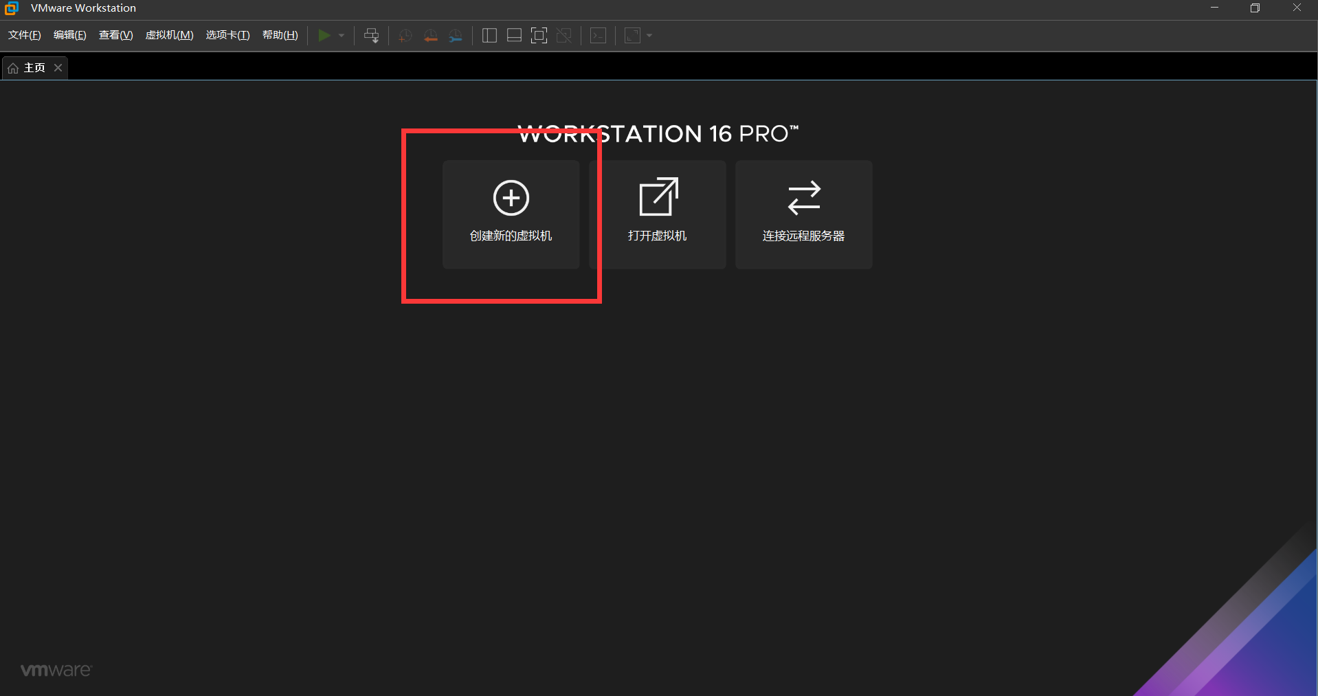
Task: Minimize the VMware Workstation window
Action: pyautogui.click(x=1214, y=8)
